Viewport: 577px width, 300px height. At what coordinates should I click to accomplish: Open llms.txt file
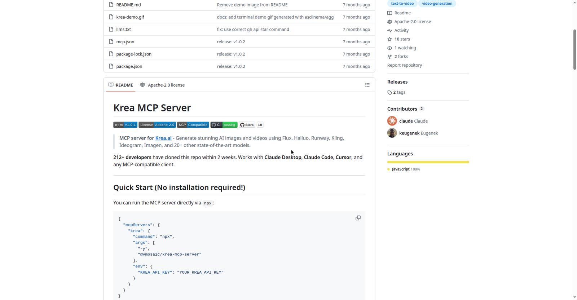pyautogui.click(x=123, y=29)
